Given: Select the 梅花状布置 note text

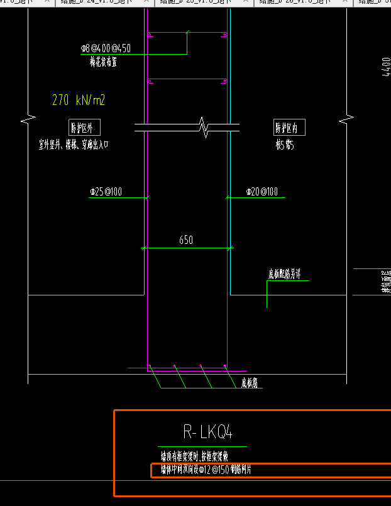Looking at the screenshot, I should (103, 62).
